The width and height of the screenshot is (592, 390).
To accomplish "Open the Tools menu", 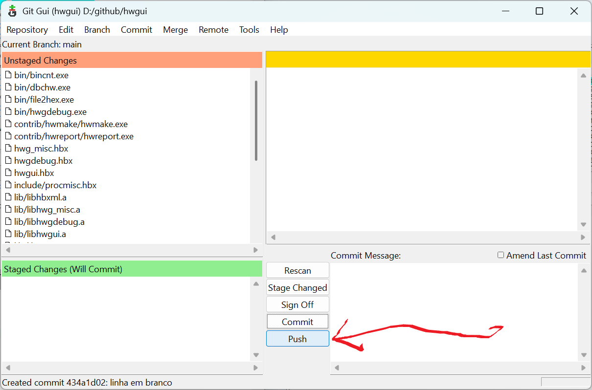I will point(249,30).
